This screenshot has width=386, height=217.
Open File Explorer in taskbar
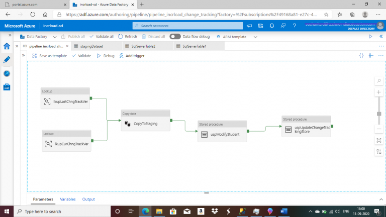(x=159, y=211)
